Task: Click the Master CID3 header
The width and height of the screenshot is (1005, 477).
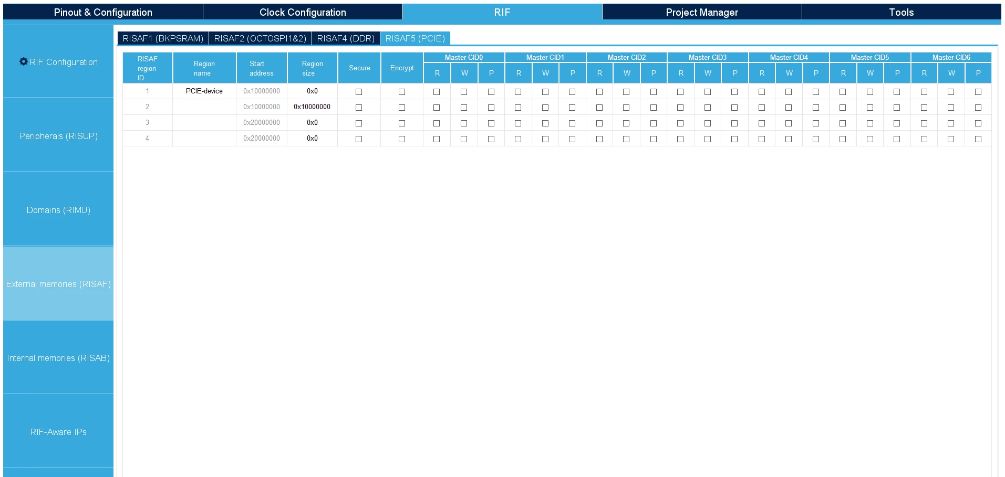Action: coord(708,57)
